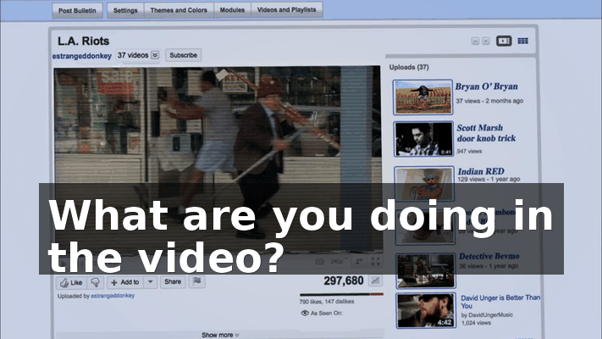Open the Themes and Colors tab

pyautogui.click(x=179, y=10)
